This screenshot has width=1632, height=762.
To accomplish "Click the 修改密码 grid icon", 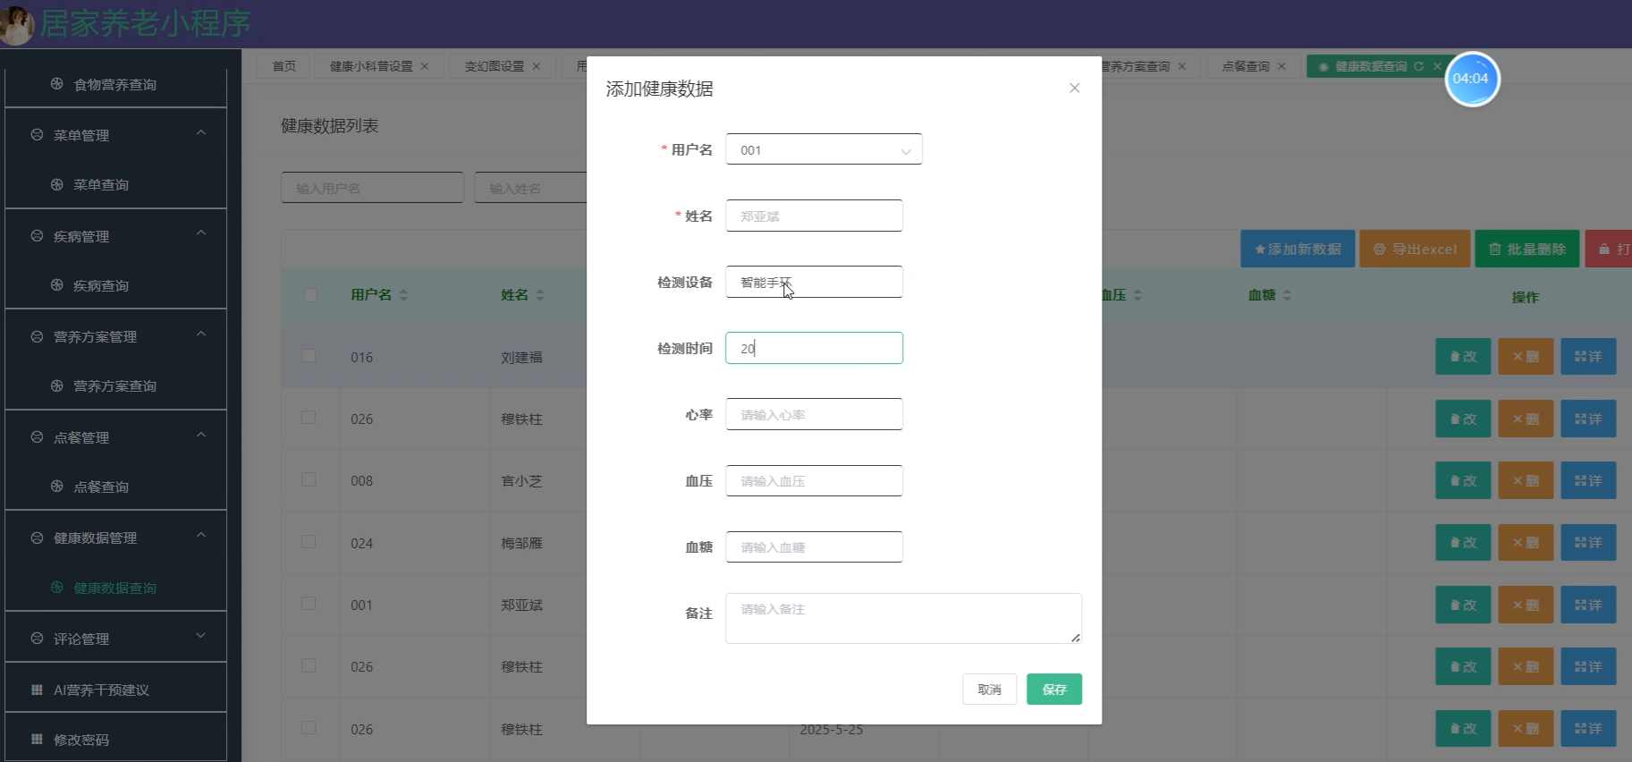I will tap(37, 740).
